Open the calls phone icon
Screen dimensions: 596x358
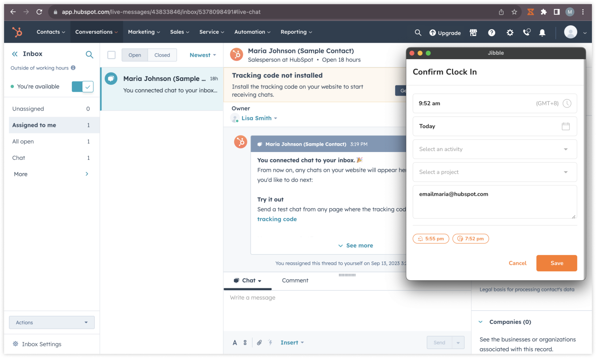tap(526, 32)
